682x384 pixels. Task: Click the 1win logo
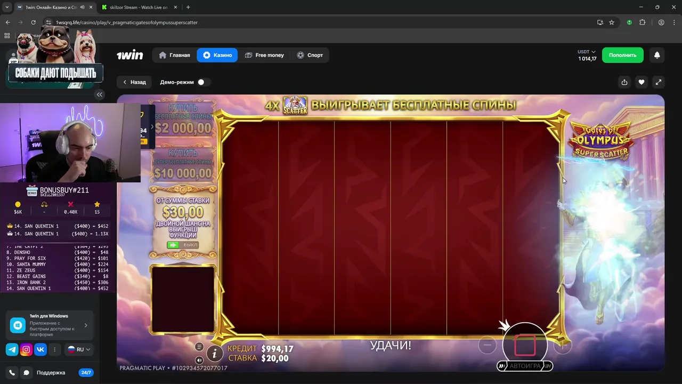[130, 55]
